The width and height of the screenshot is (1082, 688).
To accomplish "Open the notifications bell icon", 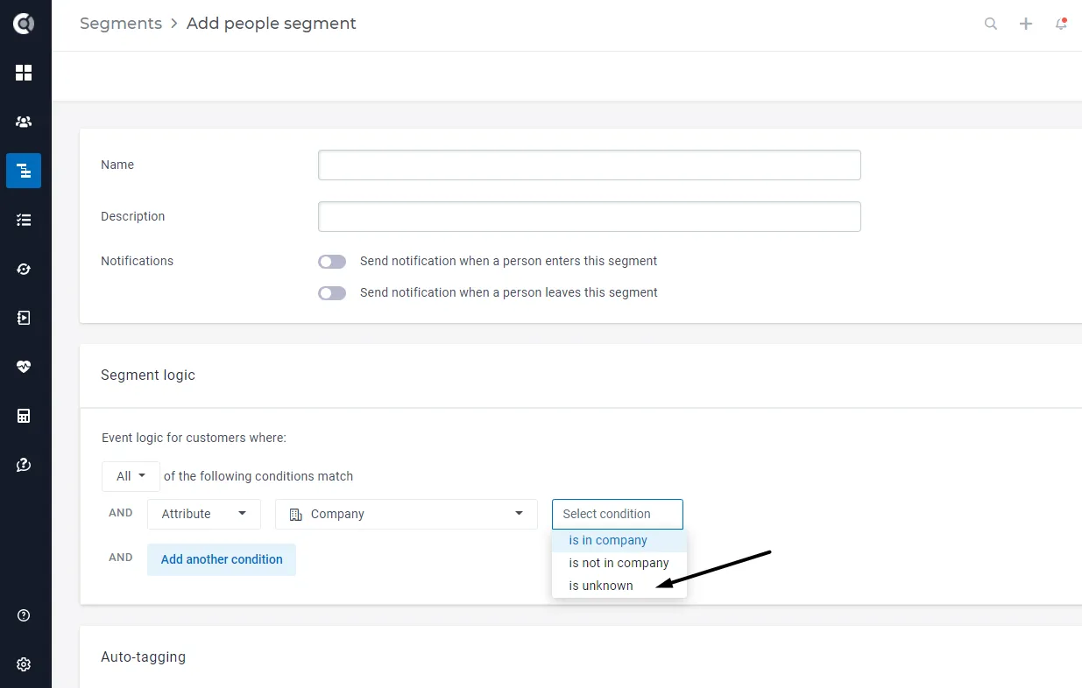I will (1061, 24).
